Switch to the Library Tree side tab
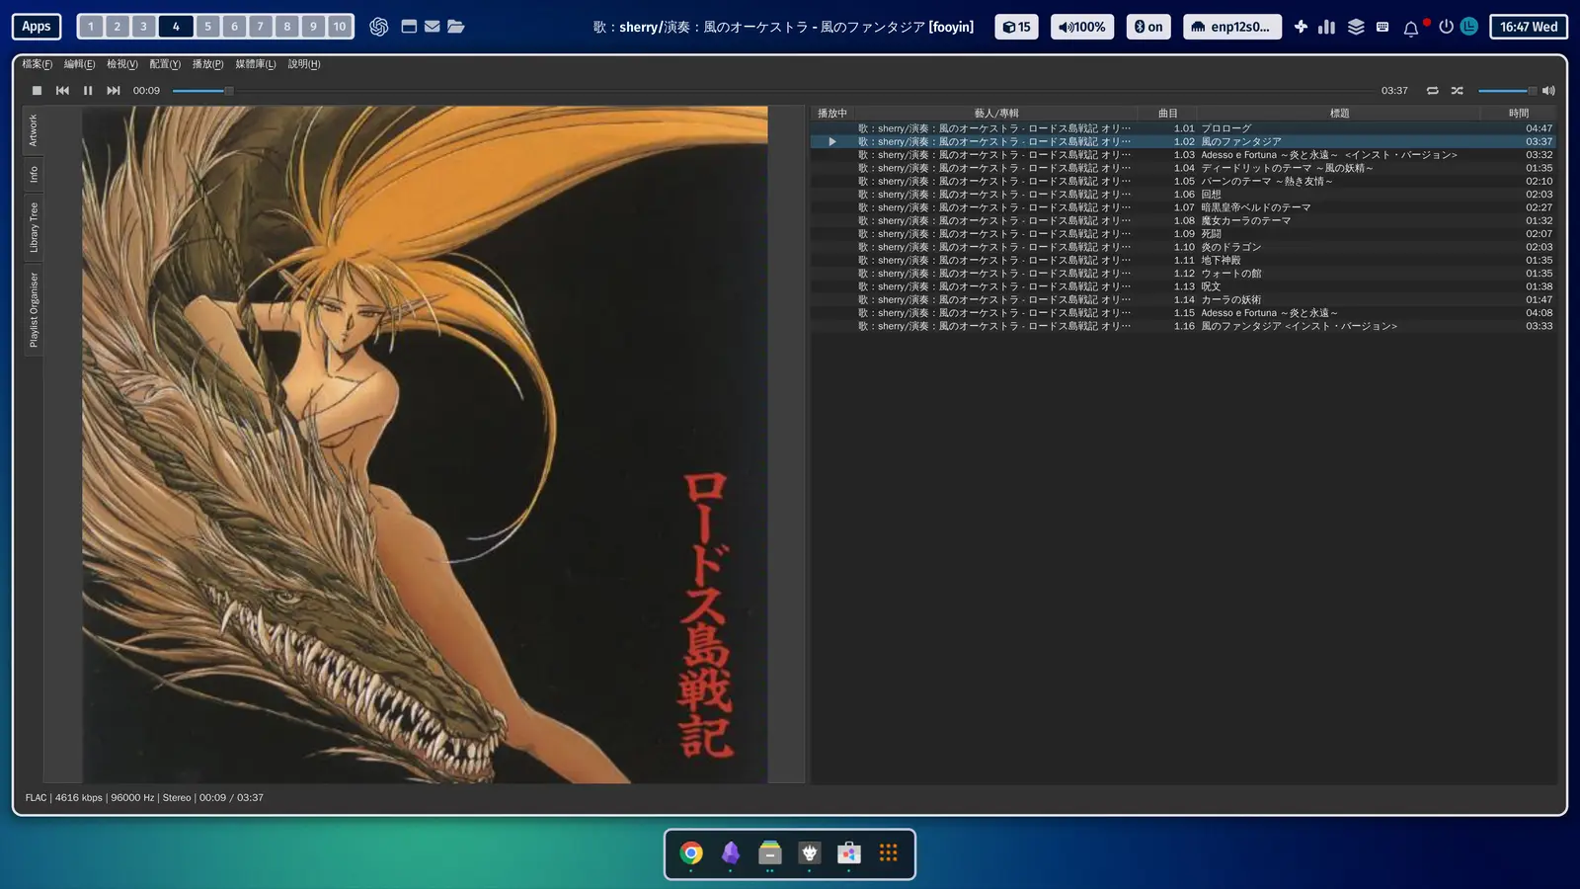1580x889 pixels. [x=33, y=227]
